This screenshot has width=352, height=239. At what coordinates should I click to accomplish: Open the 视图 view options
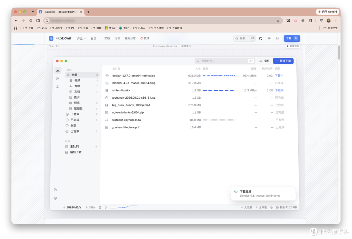264,61
